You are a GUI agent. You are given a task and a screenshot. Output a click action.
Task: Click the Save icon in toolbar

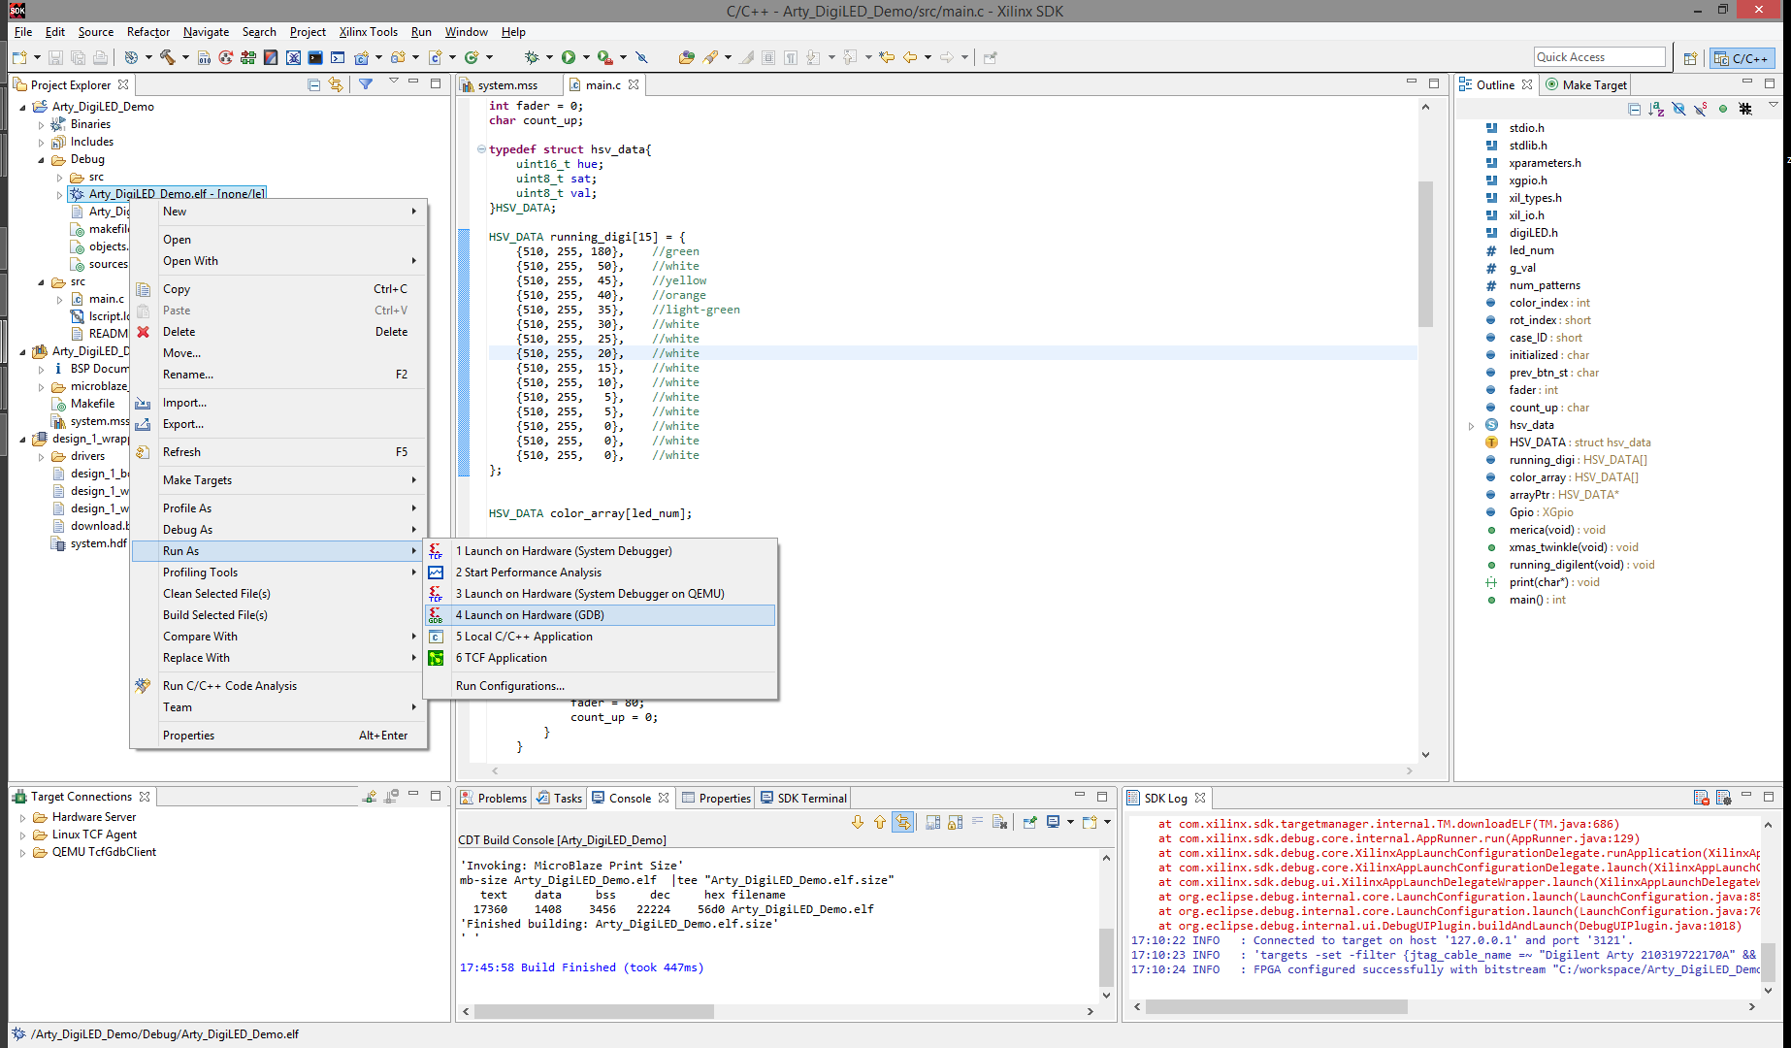[55, 57]
